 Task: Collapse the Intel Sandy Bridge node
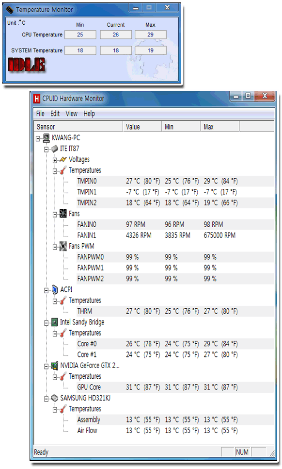pyautogui.click(x=46, y=323)
